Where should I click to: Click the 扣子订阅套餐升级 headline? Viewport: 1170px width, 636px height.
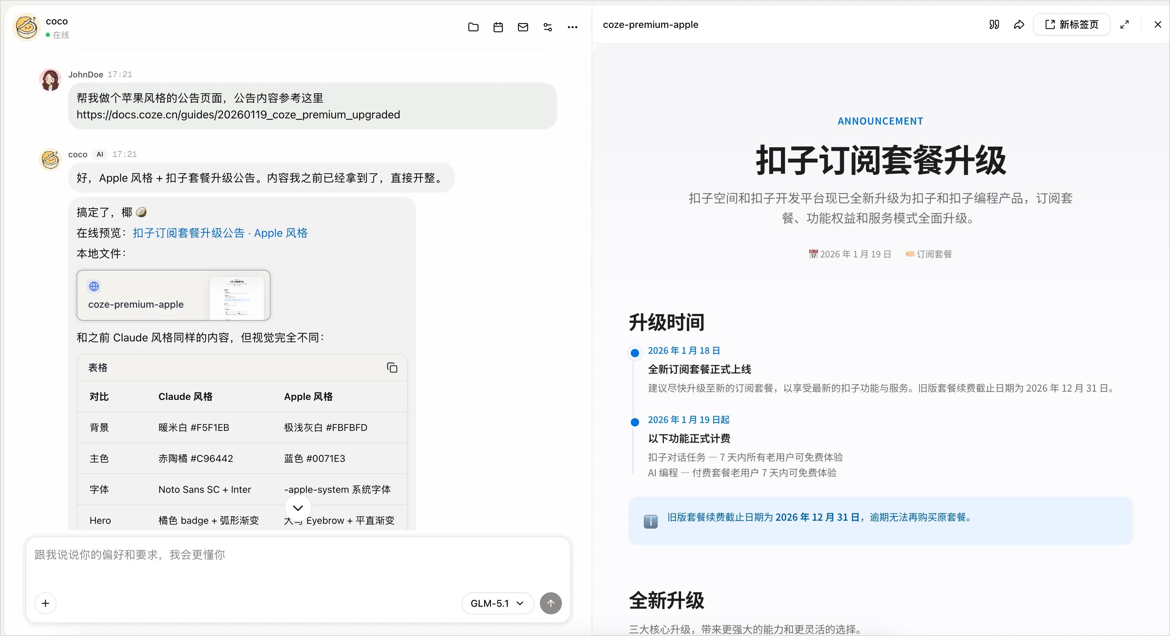tap(881, 160)
